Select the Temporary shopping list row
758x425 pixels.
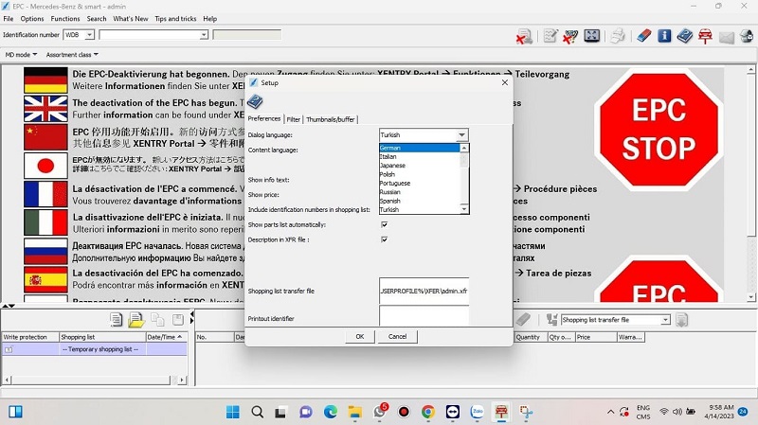(94, 349)
